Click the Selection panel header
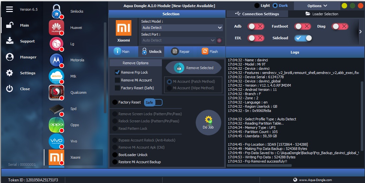Image resolution: width=365 pixels, height=183 pixels. click(167, 14)
